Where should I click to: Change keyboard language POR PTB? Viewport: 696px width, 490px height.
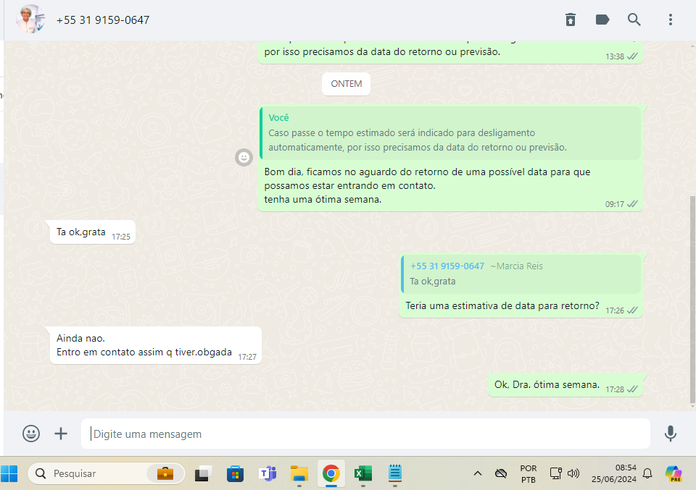click(x=529, y=473)
